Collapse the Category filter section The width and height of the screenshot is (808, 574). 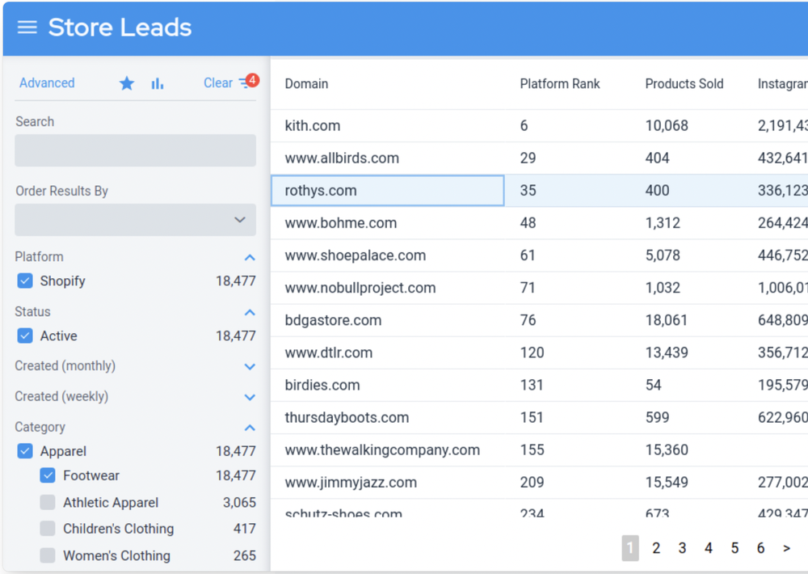coord(250,427)
